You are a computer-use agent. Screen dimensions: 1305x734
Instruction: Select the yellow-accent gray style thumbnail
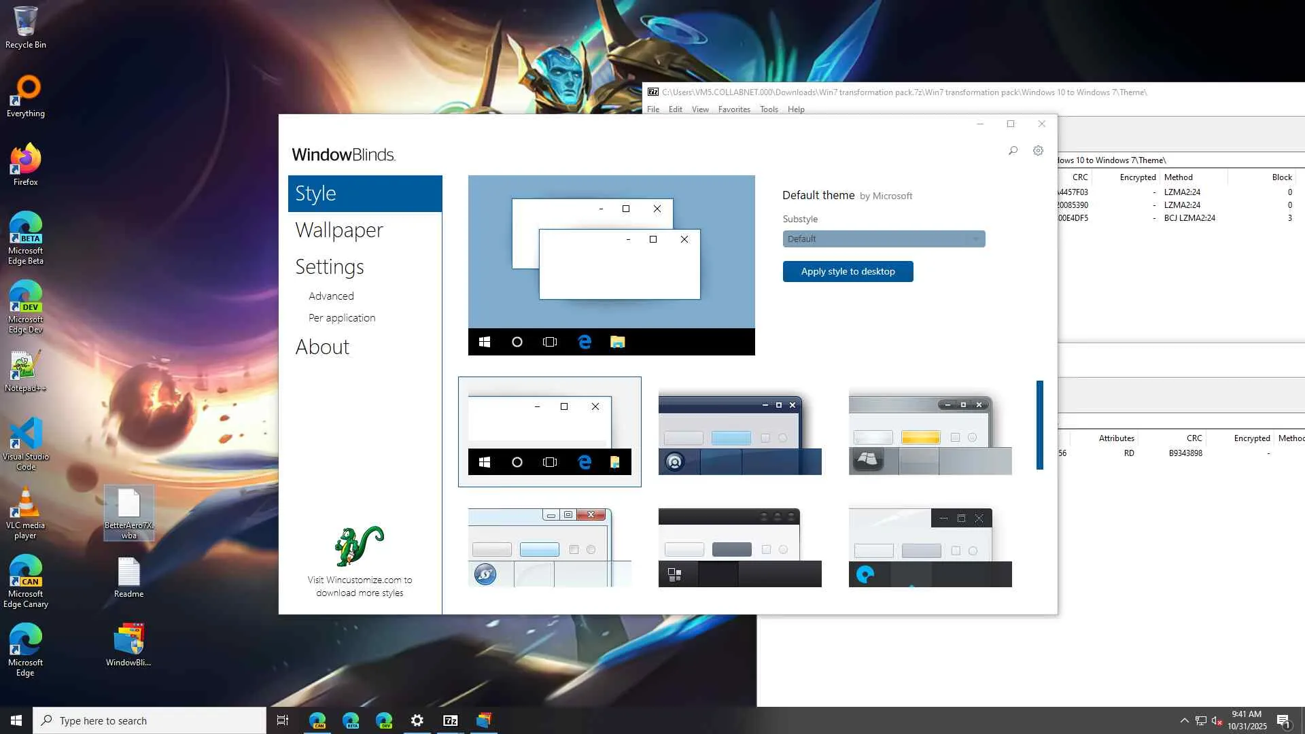tap(930, 435)
